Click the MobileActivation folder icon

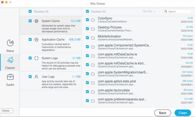pos(93,38)
